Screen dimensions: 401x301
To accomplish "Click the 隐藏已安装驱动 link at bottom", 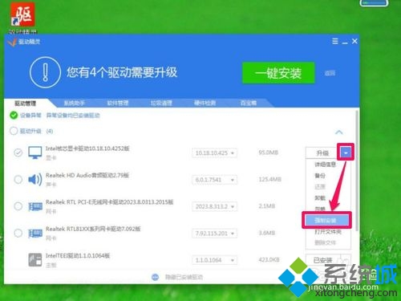I will coord(184,277).
